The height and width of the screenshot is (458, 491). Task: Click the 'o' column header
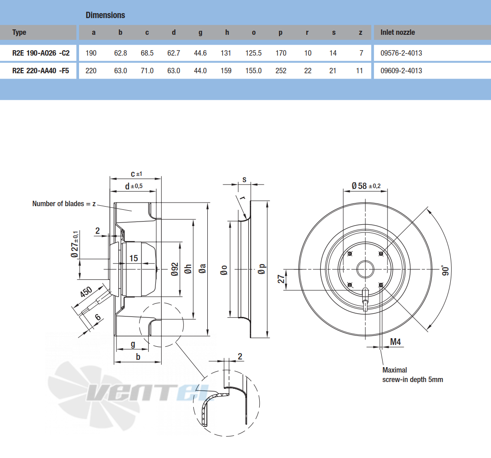(254, 33)
